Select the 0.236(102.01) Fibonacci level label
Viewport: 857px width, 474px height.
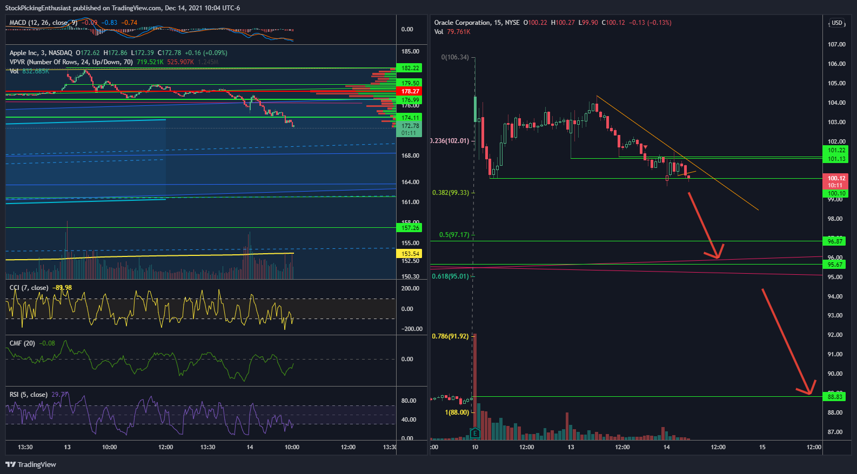click(x=450, y=141)
